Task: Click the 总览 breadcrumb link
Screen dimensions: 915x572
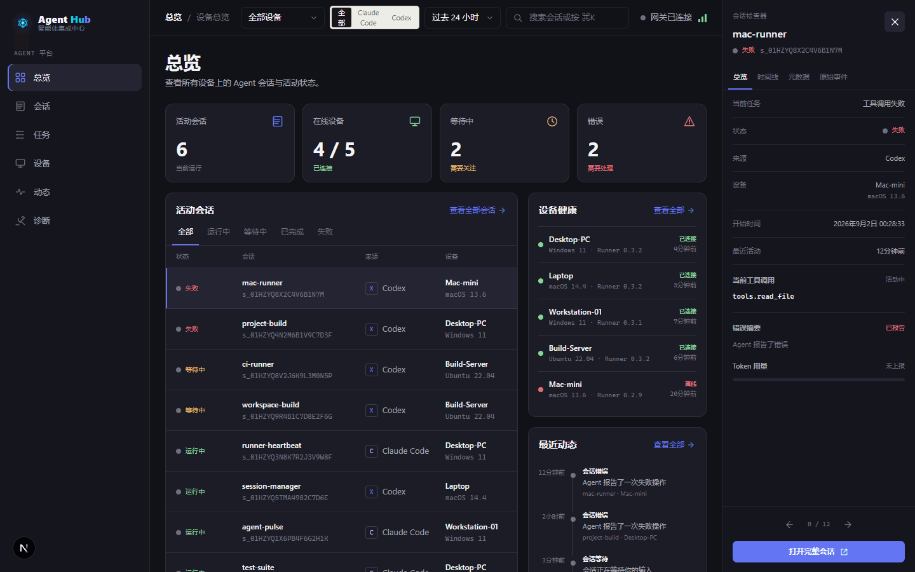Action: click(x=173, y=18)
